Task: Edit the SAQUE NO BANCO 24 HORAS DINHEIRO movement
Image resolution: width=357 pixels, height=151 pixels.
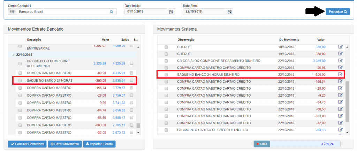Action: pyautogui.click(x=340, y=74)
